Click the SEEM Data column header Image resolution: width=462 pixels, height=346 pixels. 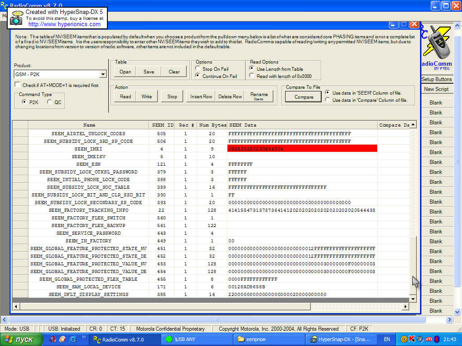tap(302, 125)
